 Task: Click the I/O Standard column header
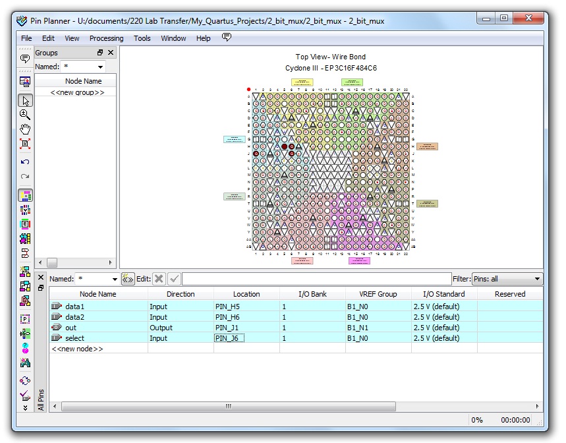(x=444, y=294)
